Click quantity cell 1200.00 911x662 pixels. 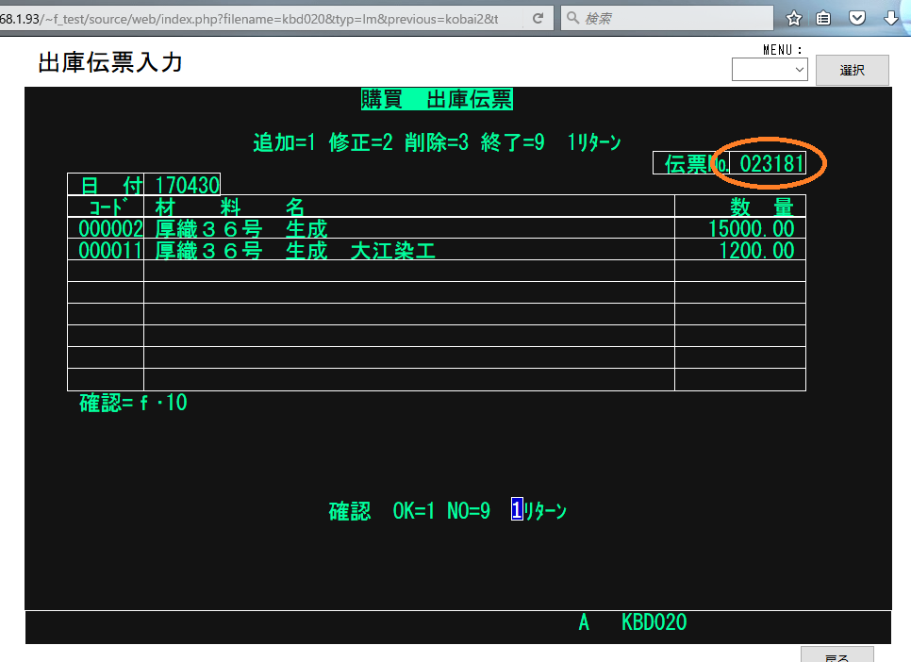coord(756,250)
